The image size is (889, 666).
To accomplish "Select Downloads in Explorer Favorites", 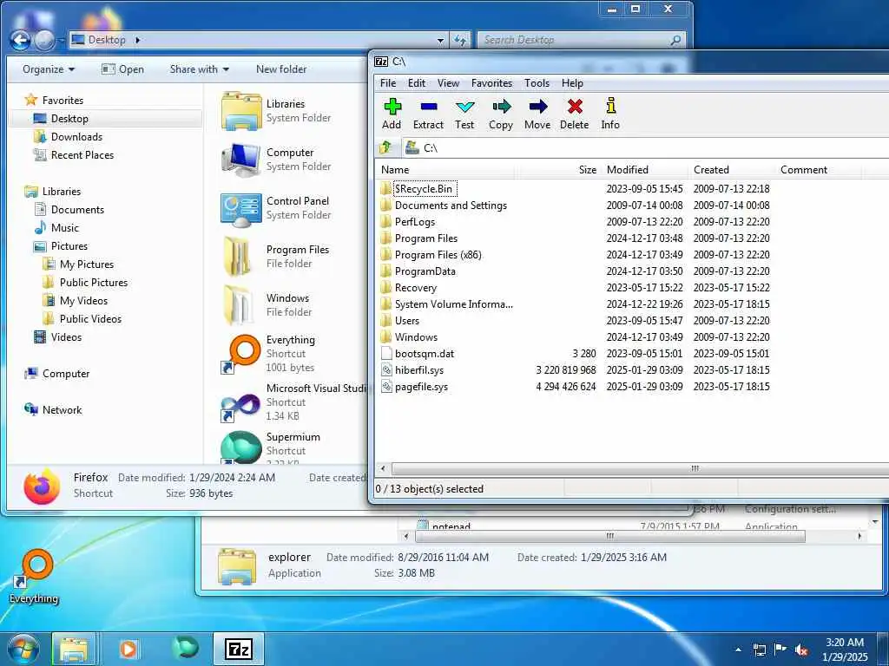I will click(76, 137).
